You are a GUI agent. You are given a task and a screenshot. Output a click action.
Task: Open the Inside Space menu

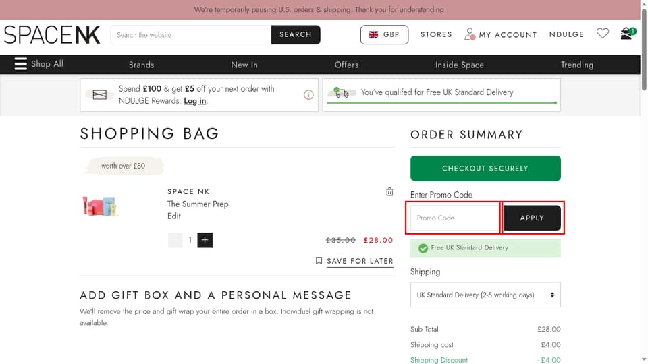(459, 65)
